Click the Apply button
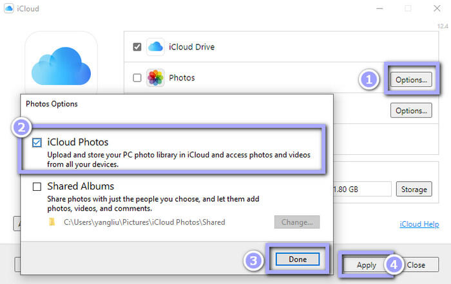Screen dimensions: 451x284 [x=366, y=265]
